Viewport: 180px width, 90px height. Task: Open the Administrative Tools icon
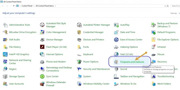[5, 25]
